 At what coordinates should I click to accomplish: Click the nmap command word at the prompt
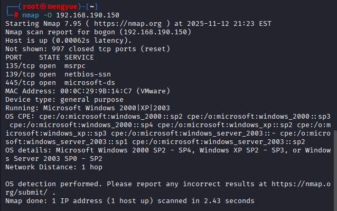31,15
